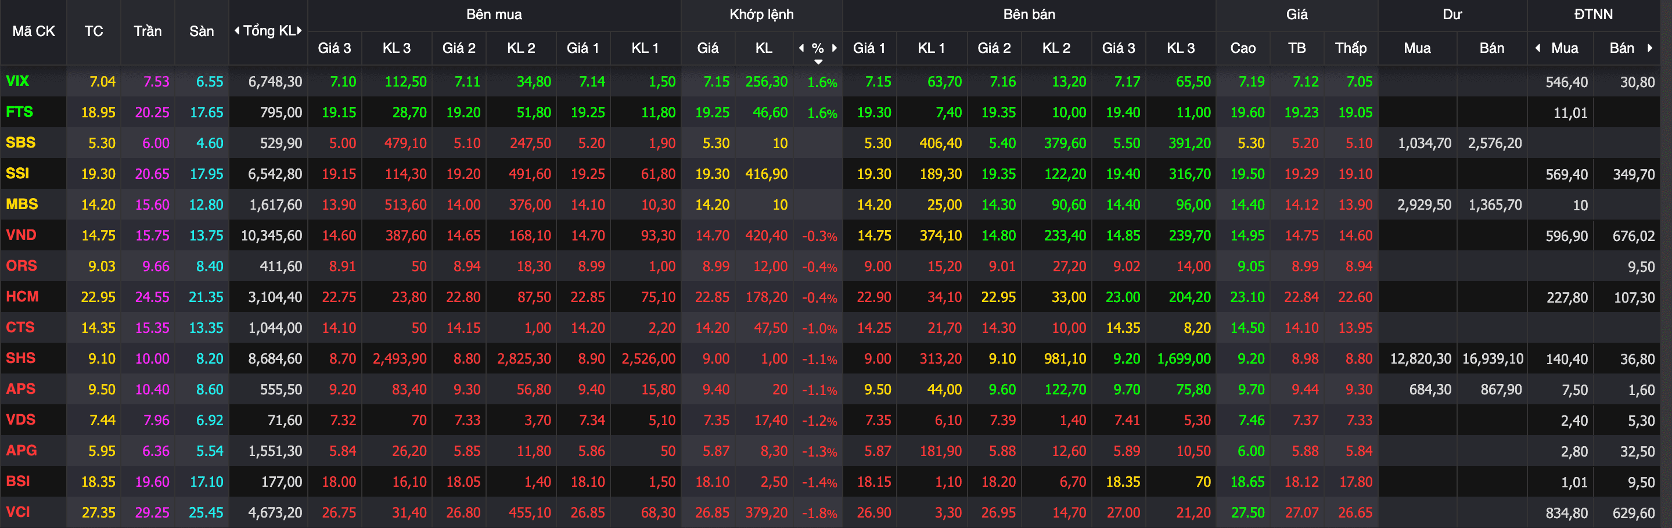Sort by the Trần ceiling price header
The height and width of the screenshot is (528, 1672).
tap(148, 31)
